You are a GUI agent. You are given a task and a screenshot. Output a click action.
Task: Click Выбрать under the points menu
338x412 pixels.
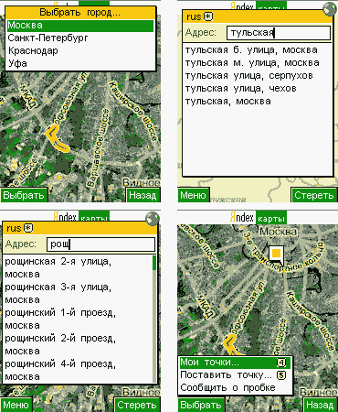point(201,405)
